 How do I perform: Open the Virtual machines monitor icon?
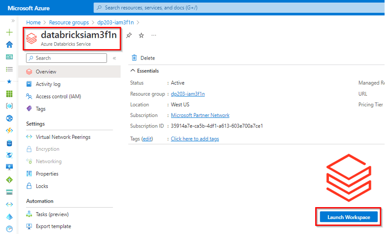pos(9,168)
